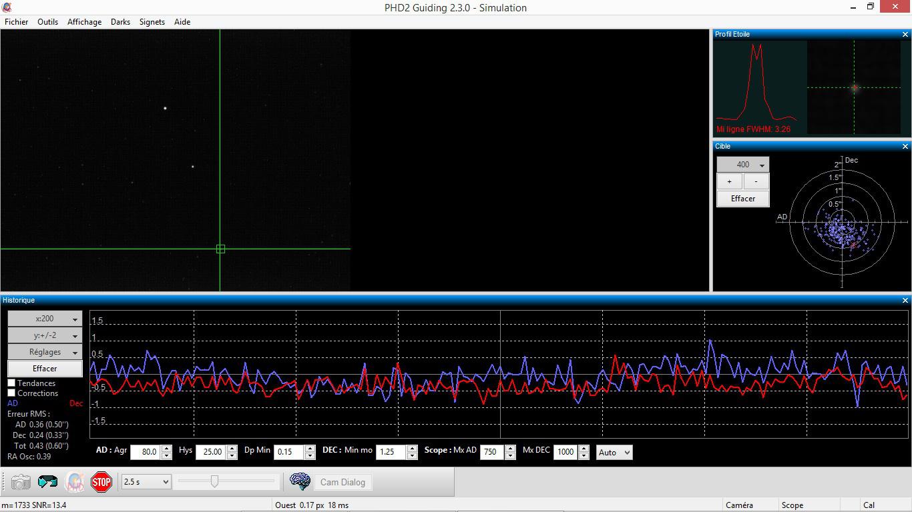This screenshot has width=912, height=512.
Task: Expand the Réglages dropdown
Action: [45, 352]
